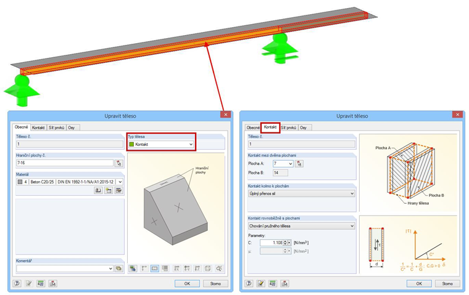Show isometric cube view under preview

207,269
